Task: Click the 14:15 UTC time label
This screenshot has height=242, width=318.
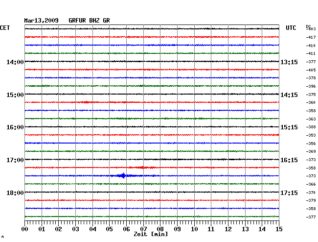Action: [x=289, y=95]
